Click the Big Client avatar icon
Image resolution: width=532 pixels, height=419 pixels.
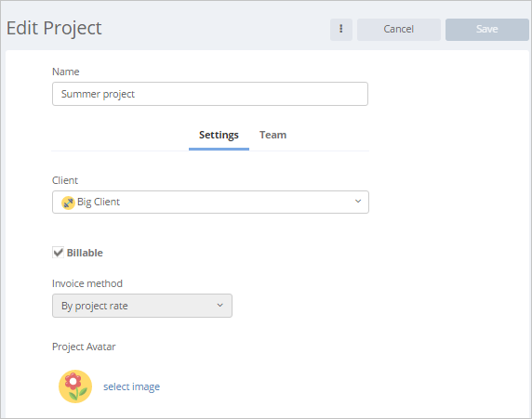point(68,203)
